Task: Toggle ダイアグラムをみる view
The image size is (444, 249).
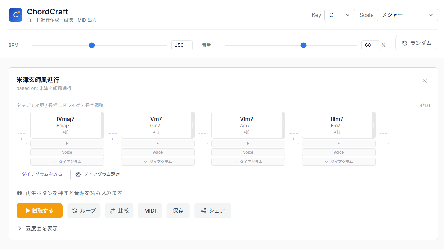Action: coord(42,174)
